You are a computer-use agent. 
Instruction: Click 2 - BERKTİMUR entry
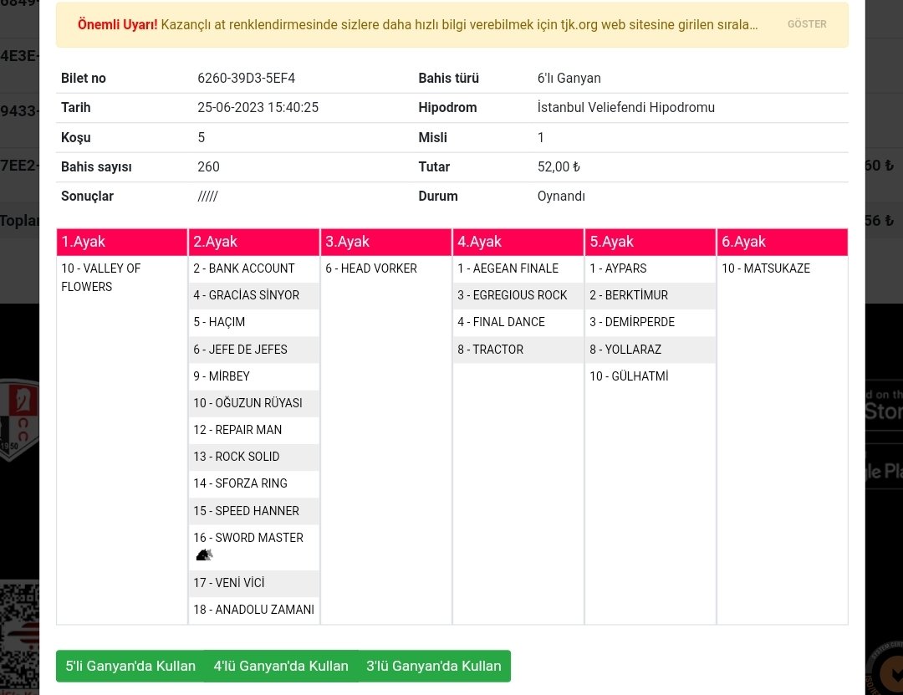click(628, 295)
